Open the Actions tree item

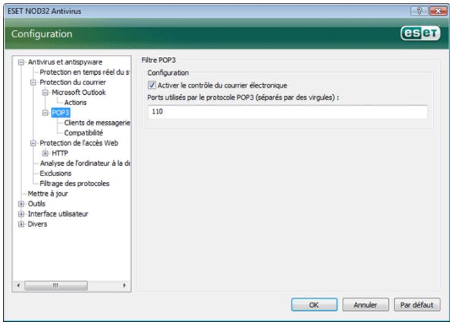pyautogui.click(x=75, y=103)
